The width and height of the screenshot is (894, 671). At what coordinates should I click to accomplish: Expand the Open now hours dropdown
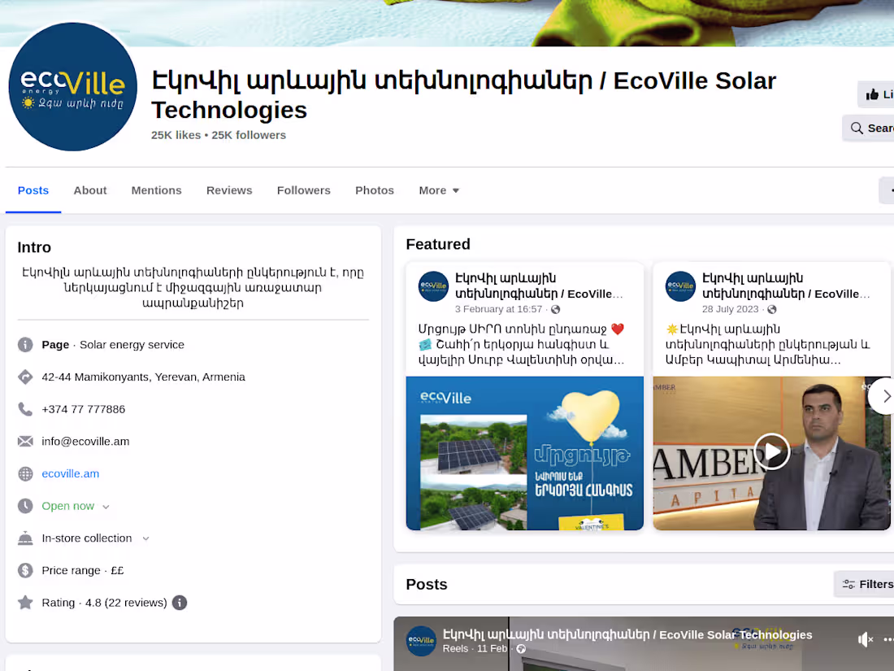pyautogui.click(x=106, y=506)
